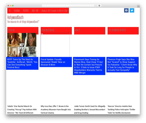Open 'Narcos Director Andrés Baiz' article link
This screenshot has width=146, height=123.
pos(121,110)
